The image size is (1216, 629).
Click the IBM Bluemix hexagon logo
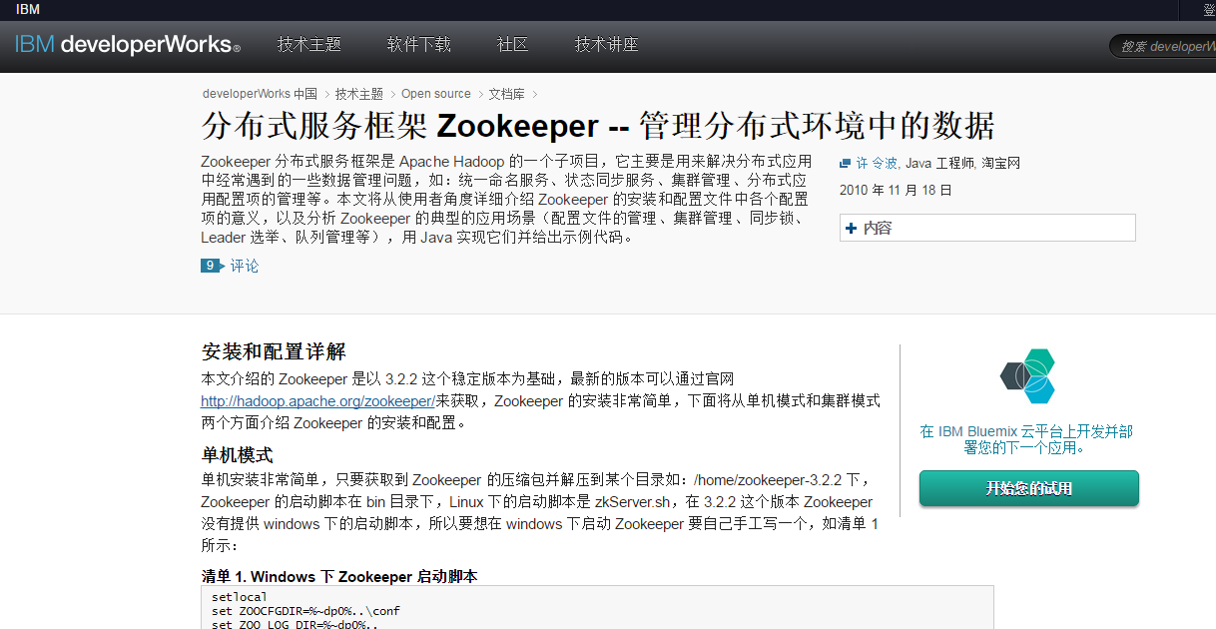coord(1028,376)
